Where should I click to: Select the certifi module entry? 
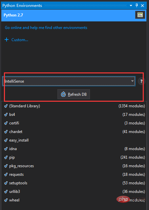tap(74, 123)
